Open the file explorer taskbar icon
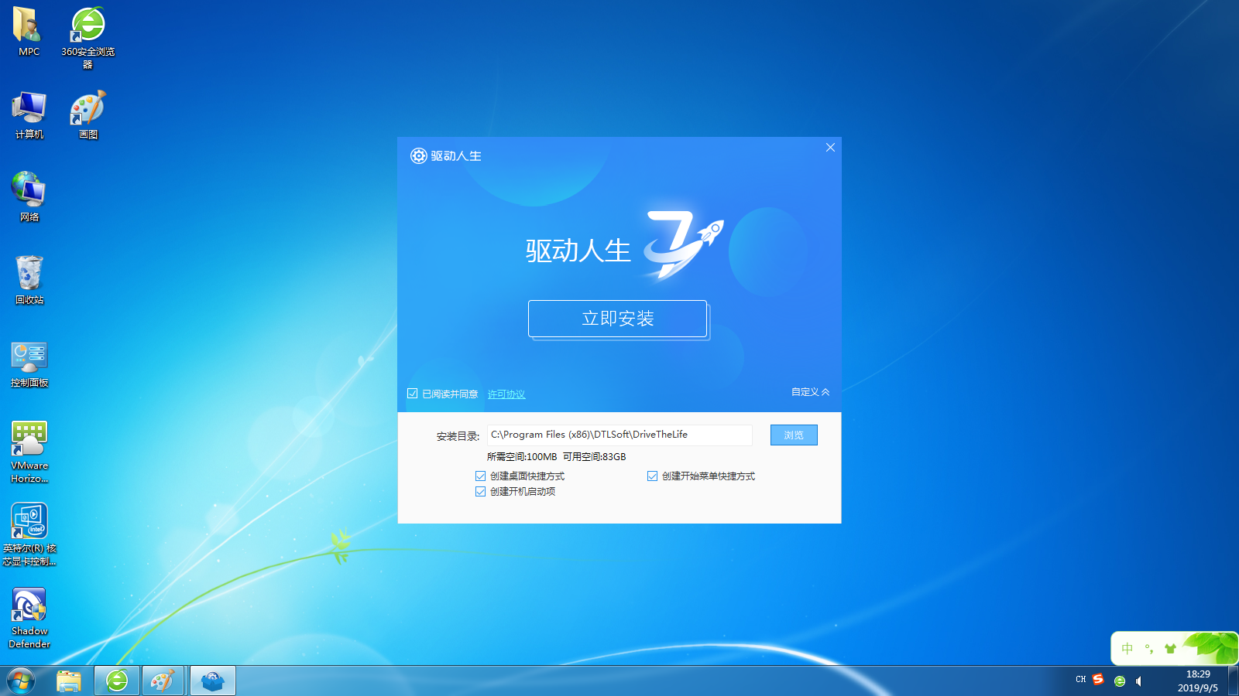 coord(69,681)
